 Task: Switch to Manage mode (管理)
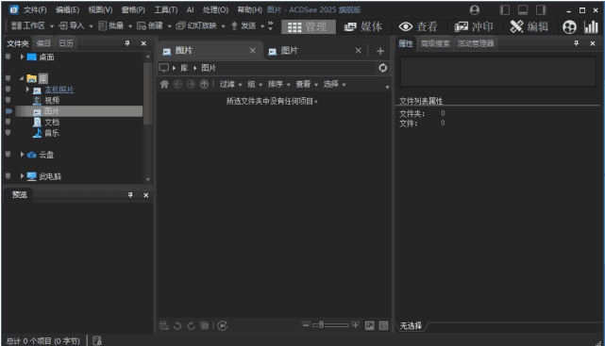[x=308, y=26]
